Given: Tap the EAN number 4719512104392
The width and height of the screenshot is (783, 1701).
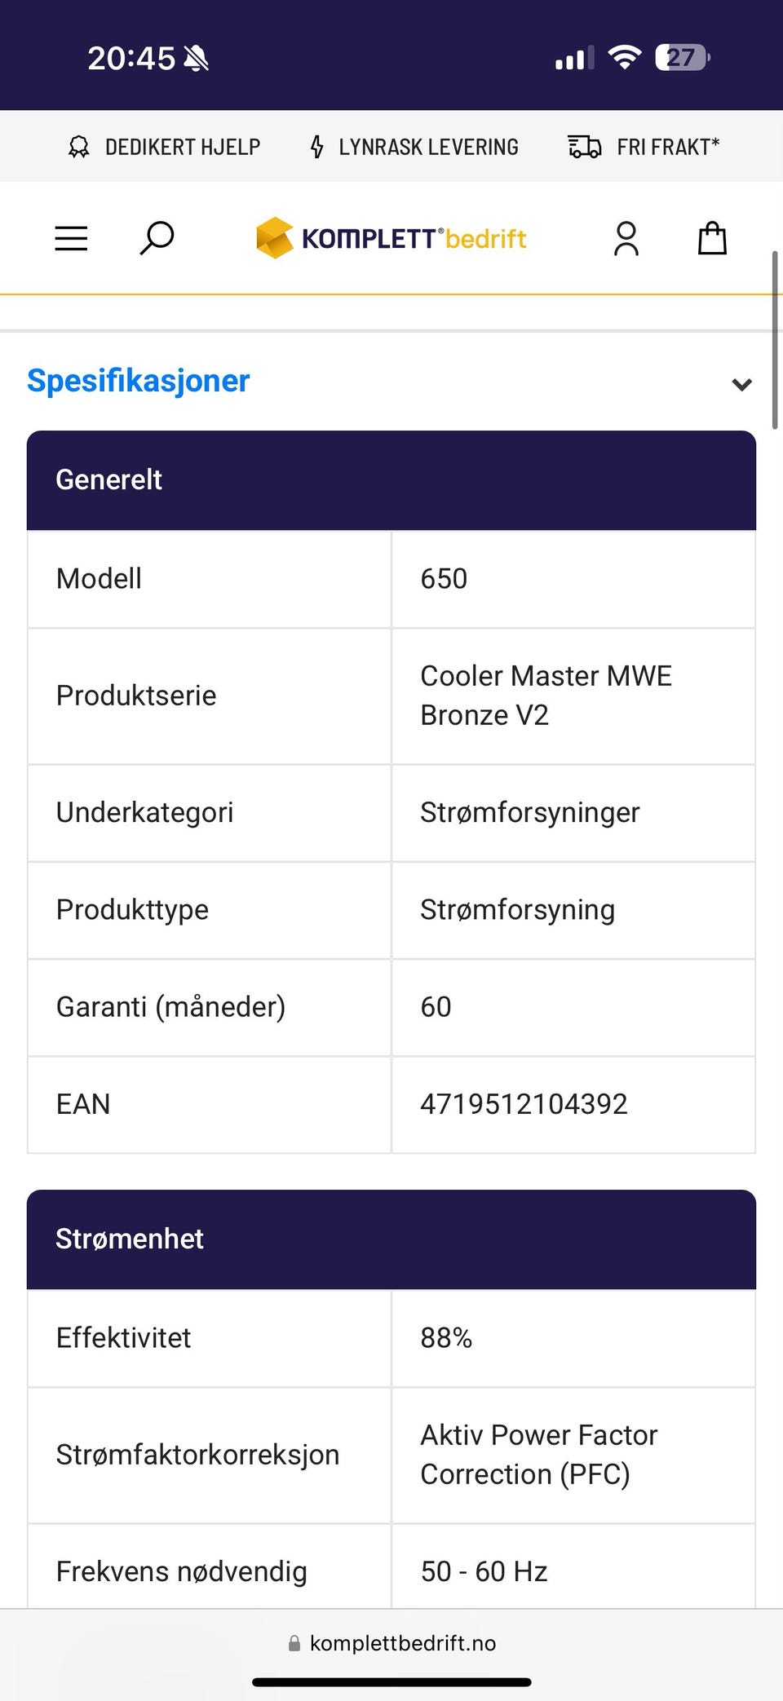Looking at the screenshot, I should 524,1104.
